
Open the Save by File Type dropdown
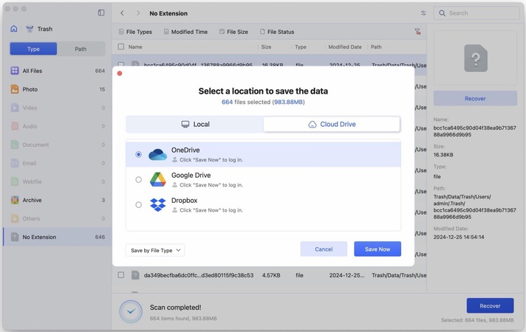tap(155, 250)
